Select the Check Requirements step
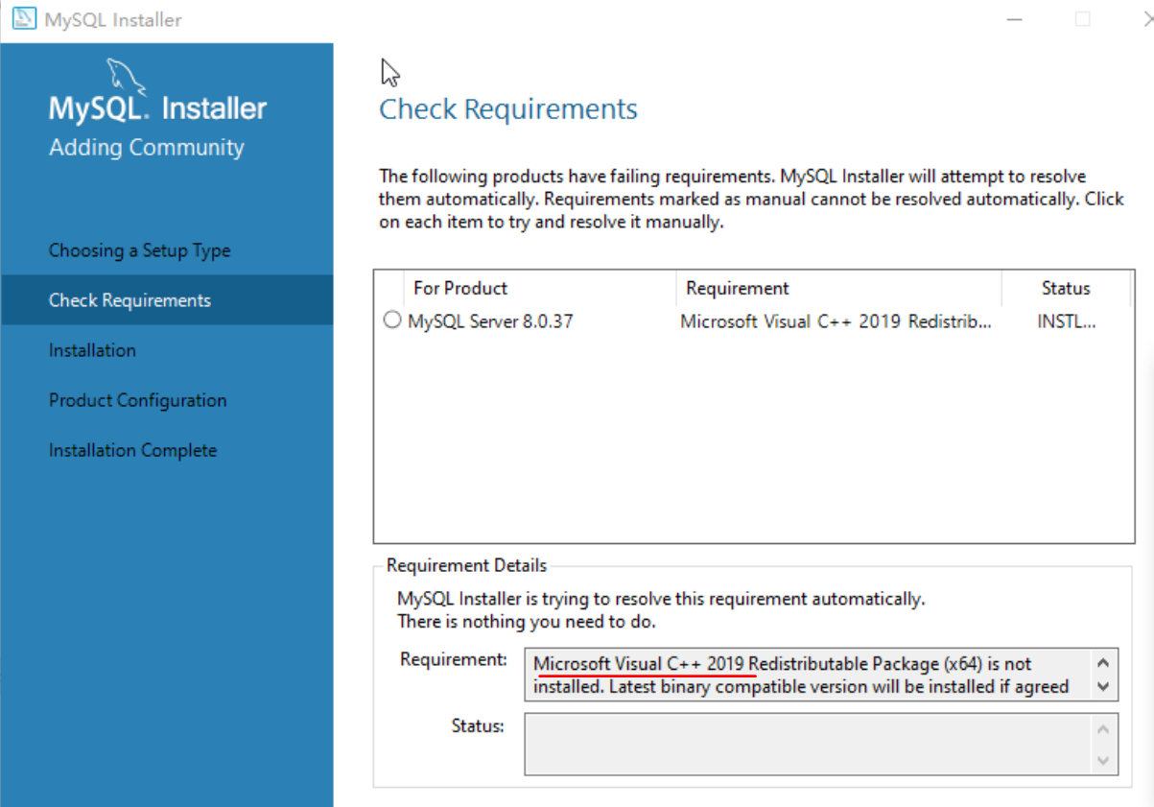The height and width of the screenshot is (807, 1154). point(130,299)
